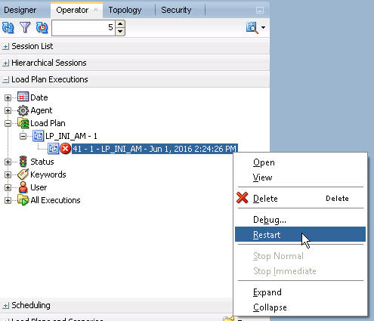374x321 pixels.
Task: Open the dropdown arrow next to navigator icon
Action: click(x=263, y=27)
